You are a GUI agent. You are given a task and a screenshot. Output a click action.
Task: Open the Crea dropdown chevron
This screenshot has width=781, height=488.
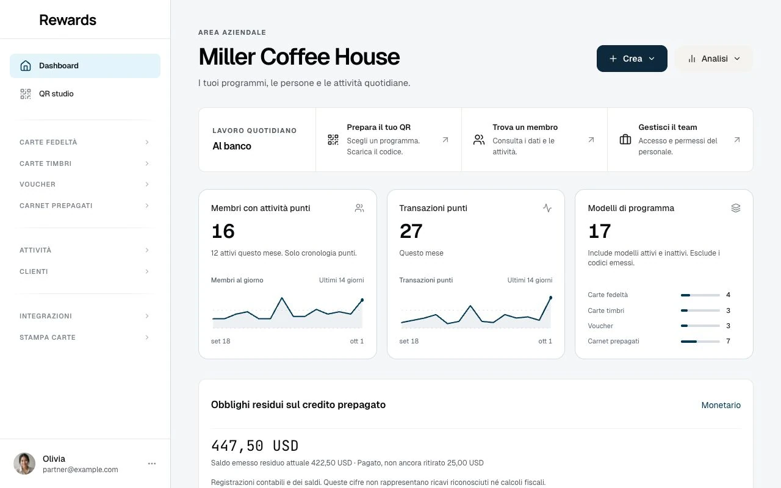(x=652, y=59)
